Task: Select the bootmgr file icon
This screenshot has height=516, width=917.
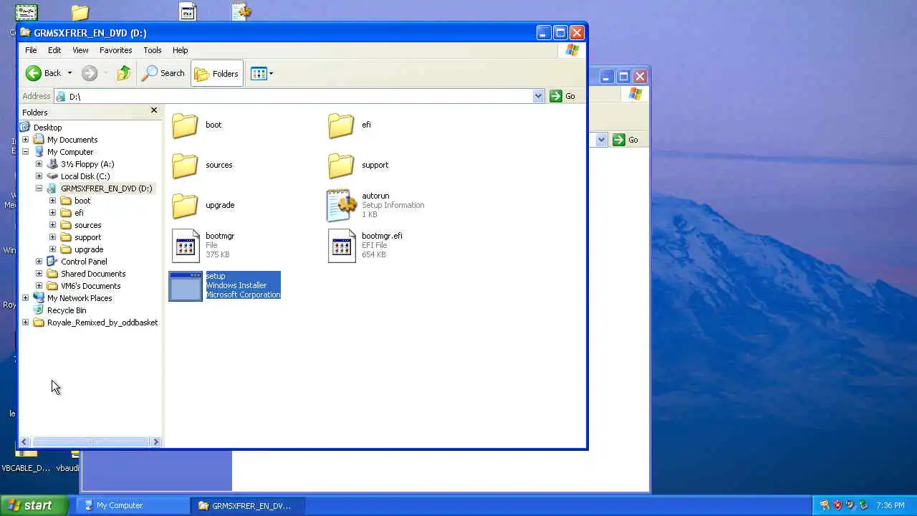Action: coord(186,246)
